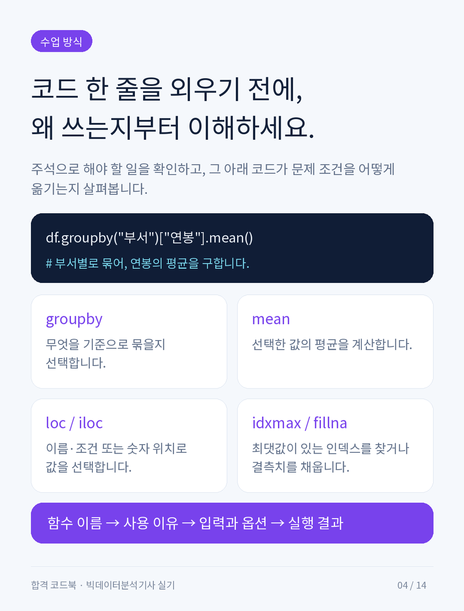464x611 pixels.
Task: Click 사용 이유 in the purple banner
Action: click(x=151, y=523)
